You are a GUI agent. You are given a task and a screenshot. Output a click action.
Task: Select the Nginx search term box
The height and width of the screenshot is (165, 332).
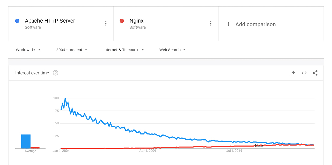click(166, 24)
